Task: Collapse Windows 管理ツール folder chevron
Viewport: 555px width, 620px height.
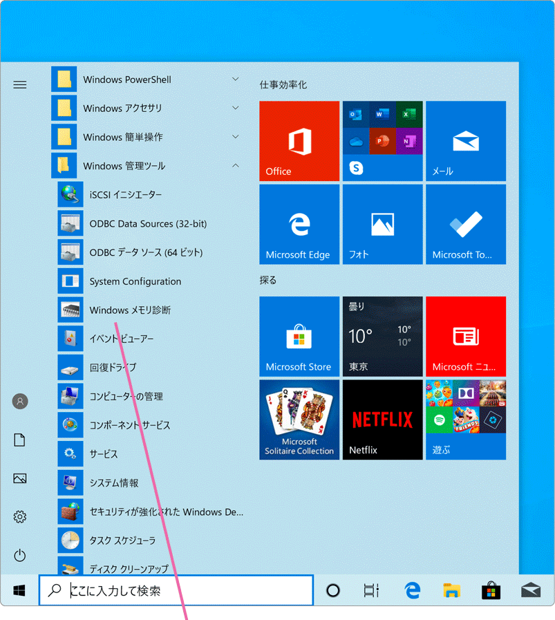Action: tap(235, 165)
